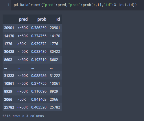Click id cell 2066 in id column
Viewport: 144px width, 121px height.
tap(54, 100)
